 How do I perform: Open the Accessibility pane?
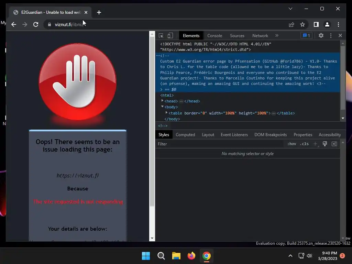click(330, 135)
